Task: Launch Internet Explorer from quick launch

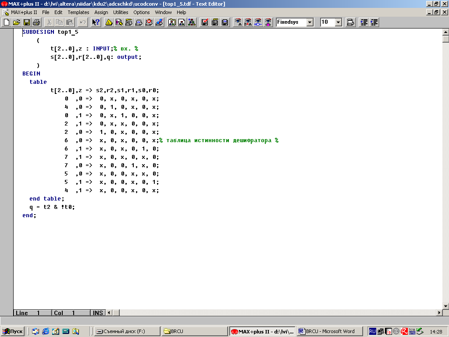Action: (x=46, y=332)
